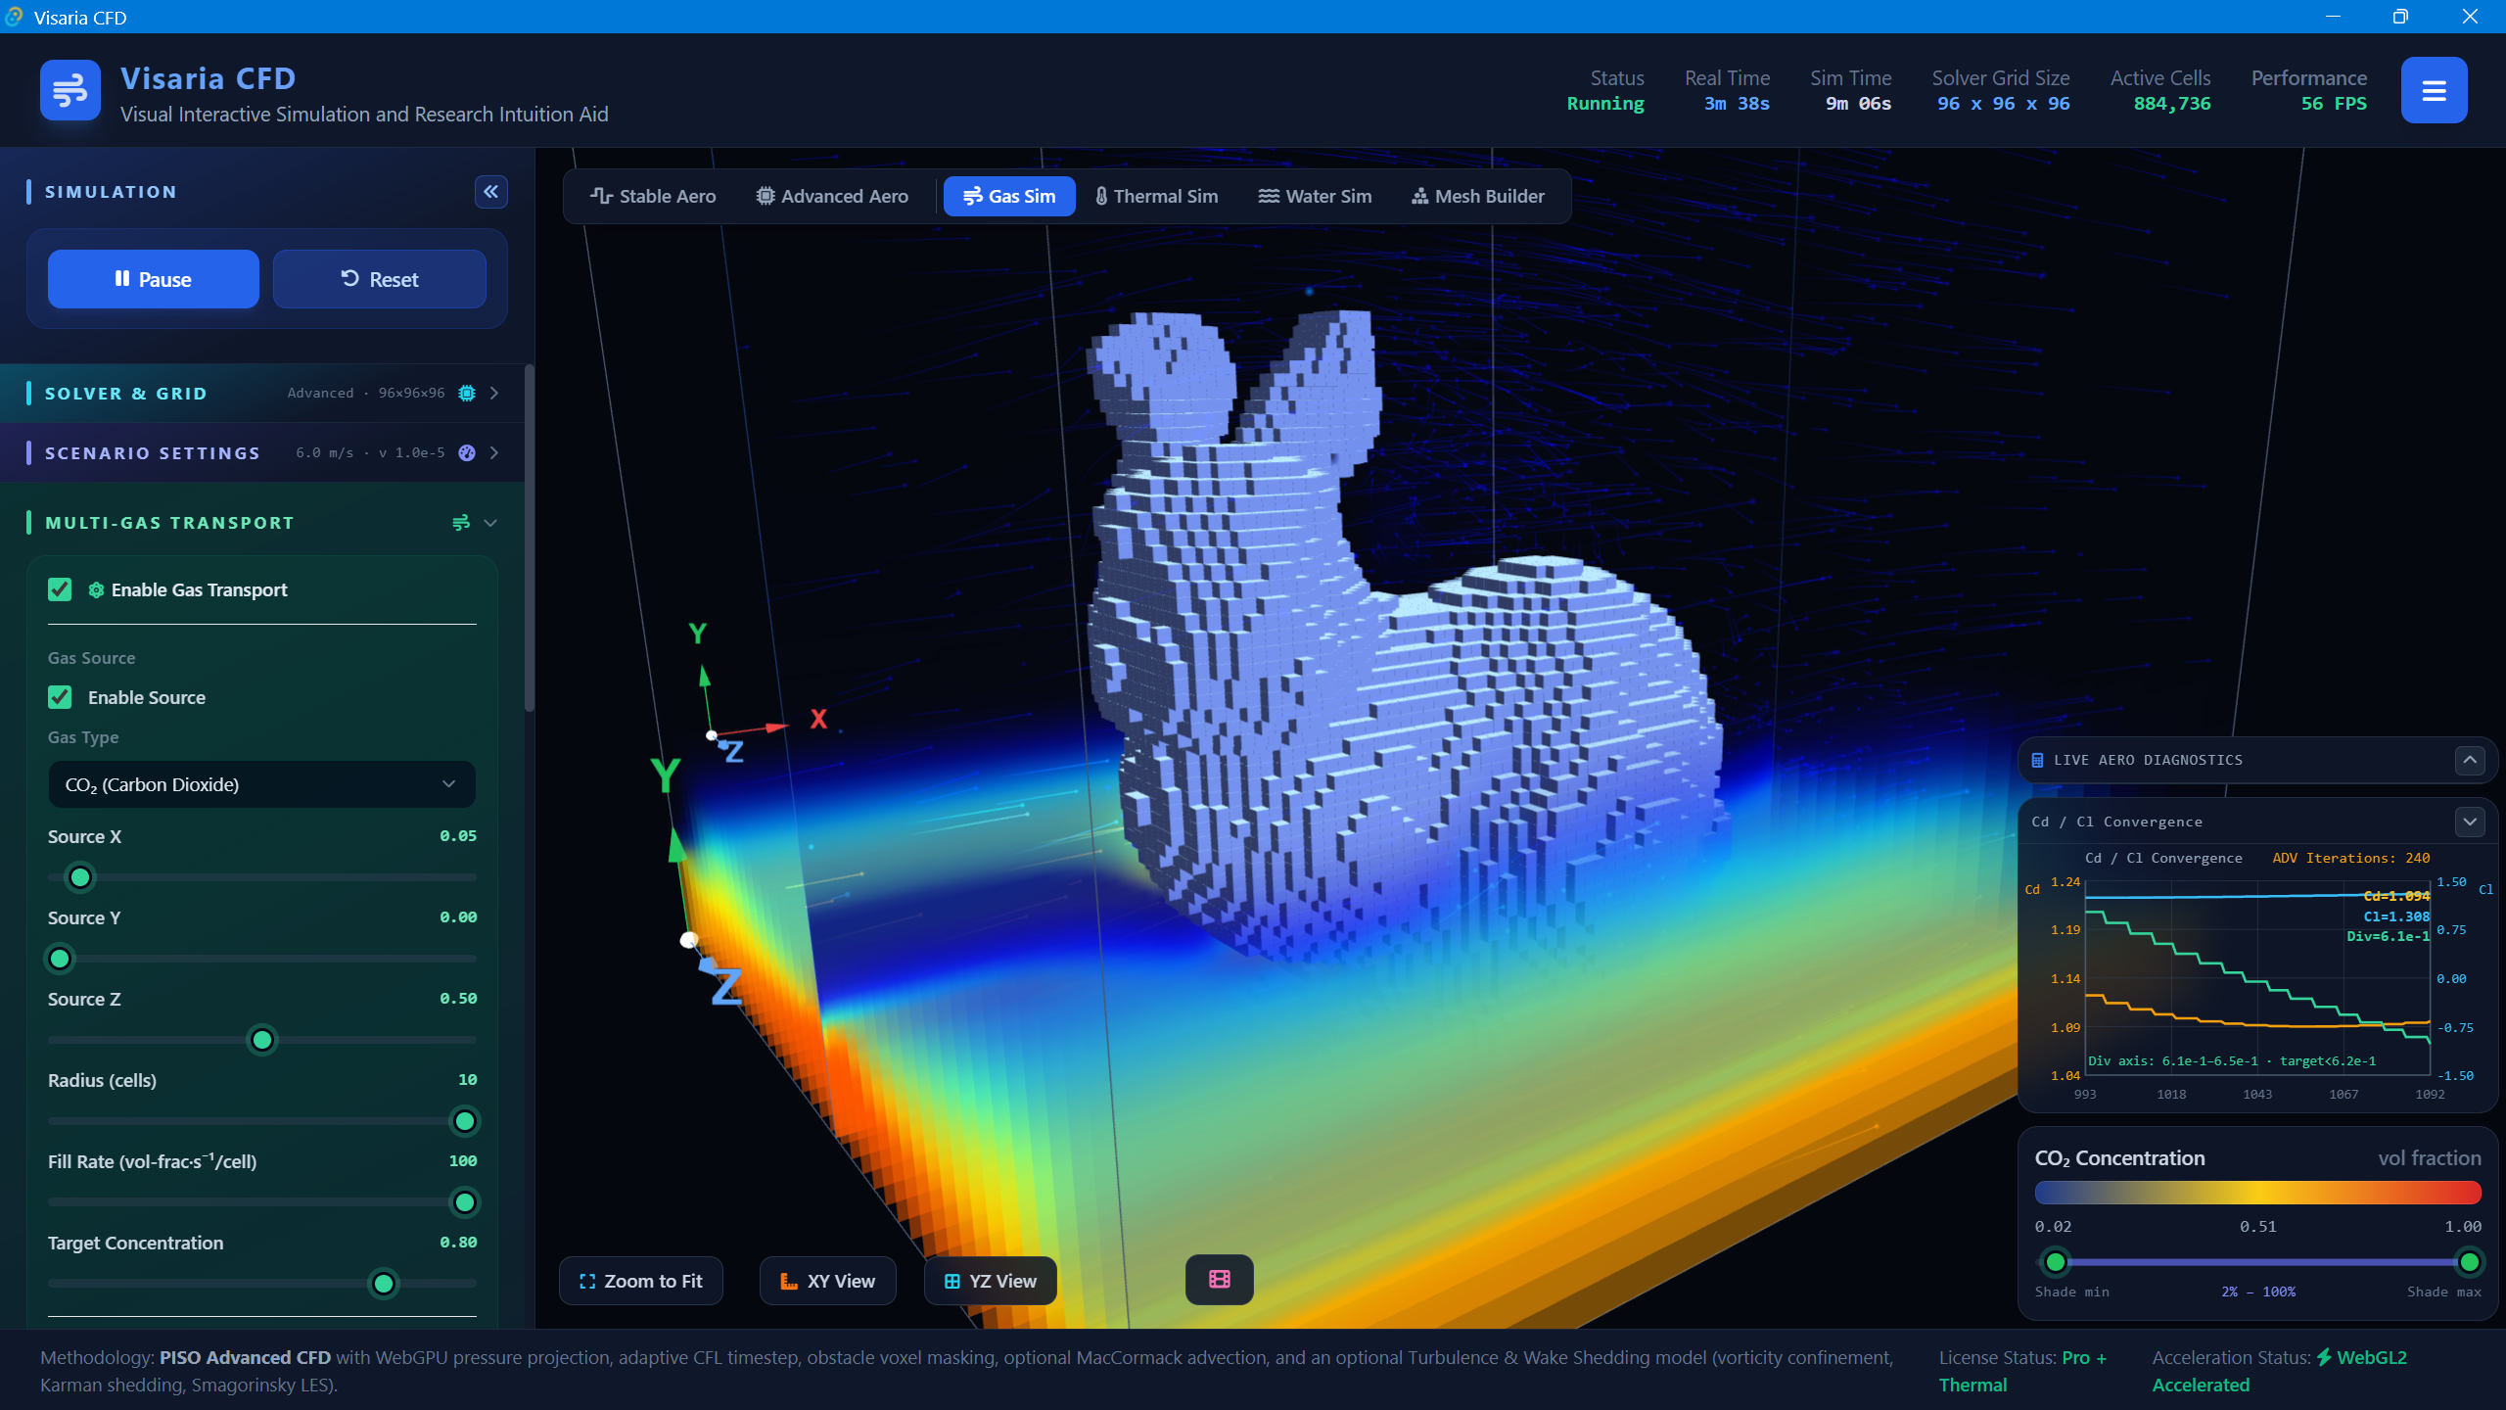
Task: Switch to YZ View
Action: click(x=991, y=1281)
